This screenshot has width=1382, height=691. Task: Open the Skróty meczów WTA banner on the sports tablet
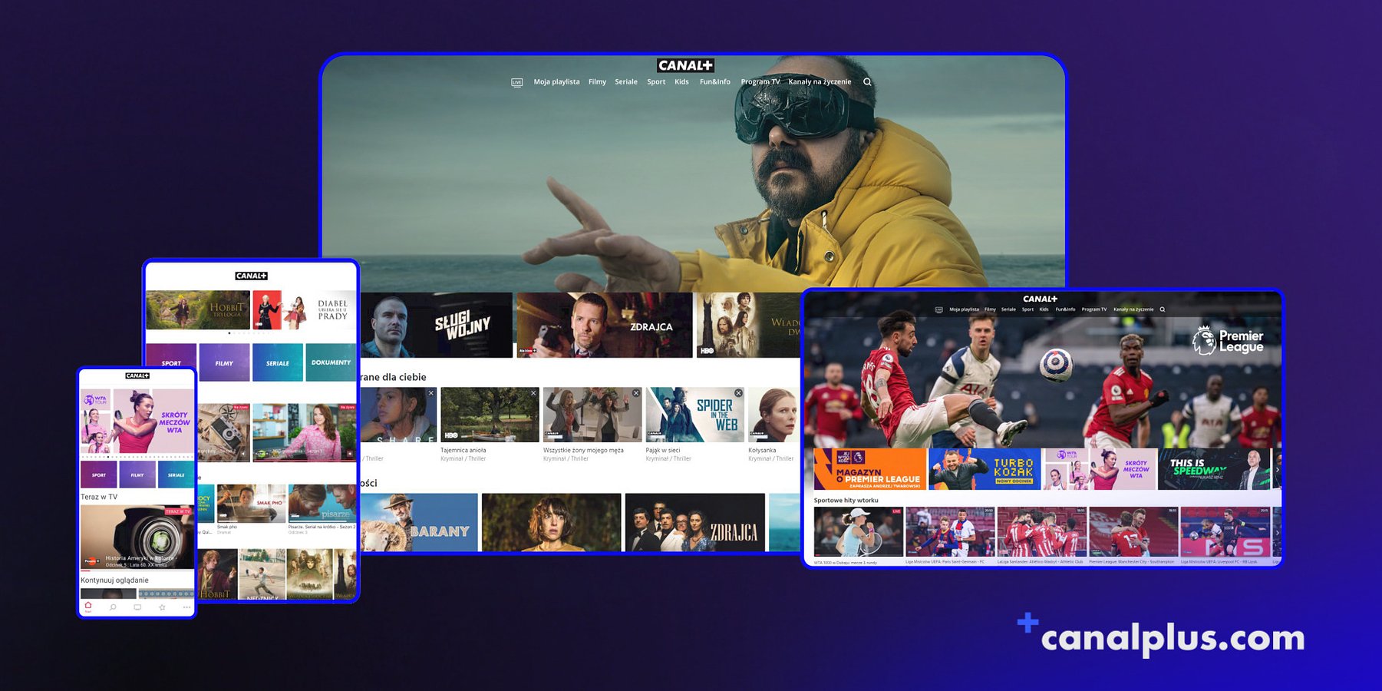[x=1100, y=469]
